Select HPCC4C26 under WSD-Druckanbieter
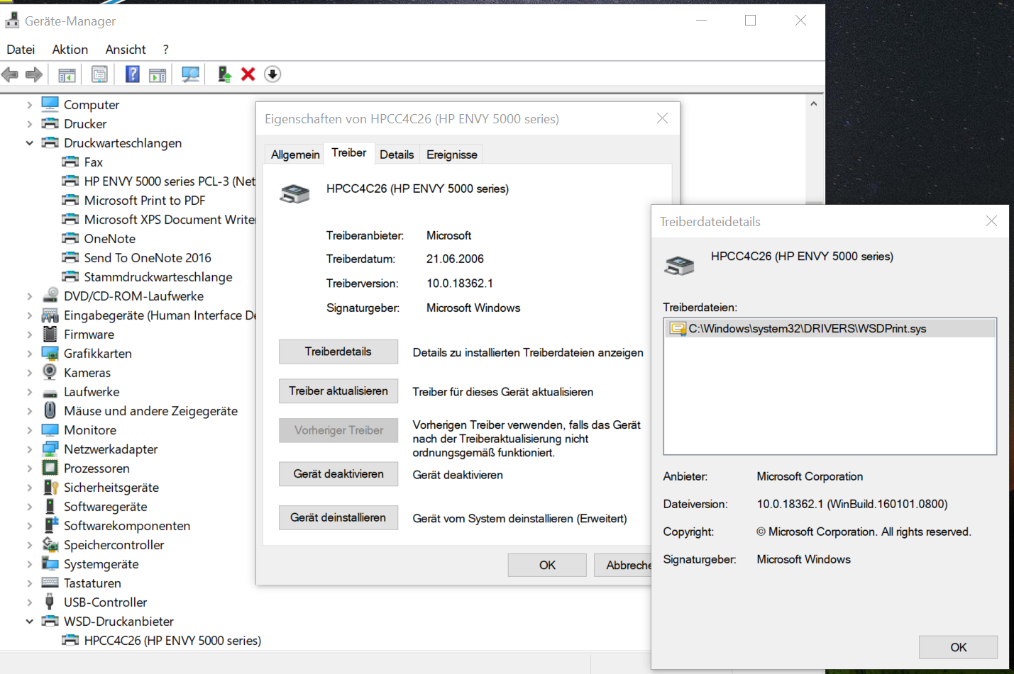 pyautogui.click(x=172, y=641)
